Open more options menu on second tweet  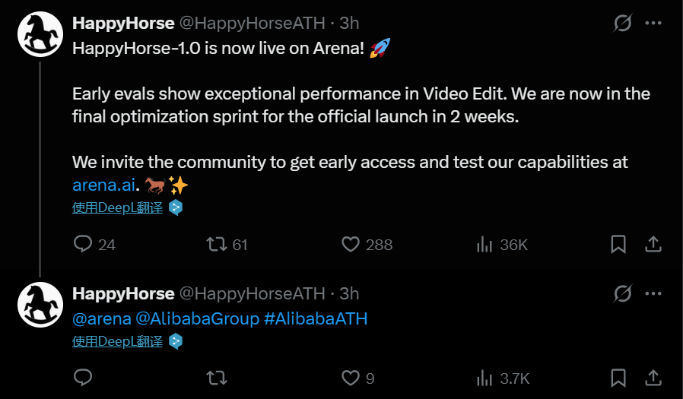pos(653,293)
